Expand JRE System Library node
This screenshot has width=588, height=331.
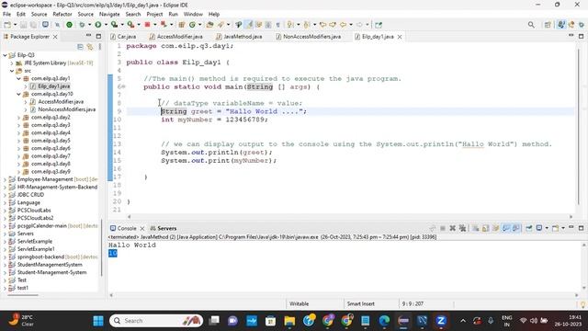pos(12,63)
